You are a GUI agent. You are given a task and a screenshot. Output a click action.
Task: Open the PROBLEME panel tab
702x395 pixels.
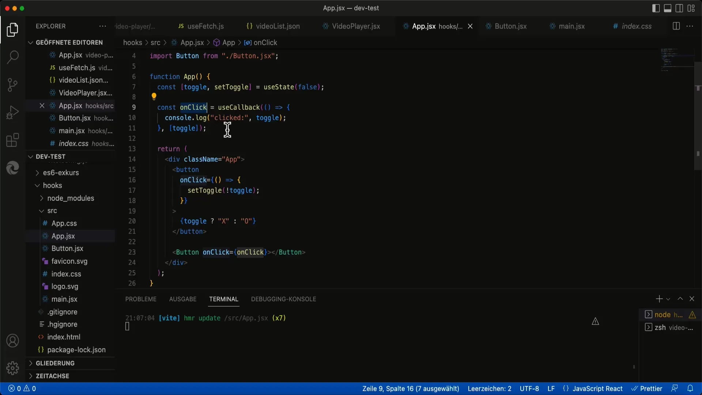pyautogui.click(x=141, y=299)
